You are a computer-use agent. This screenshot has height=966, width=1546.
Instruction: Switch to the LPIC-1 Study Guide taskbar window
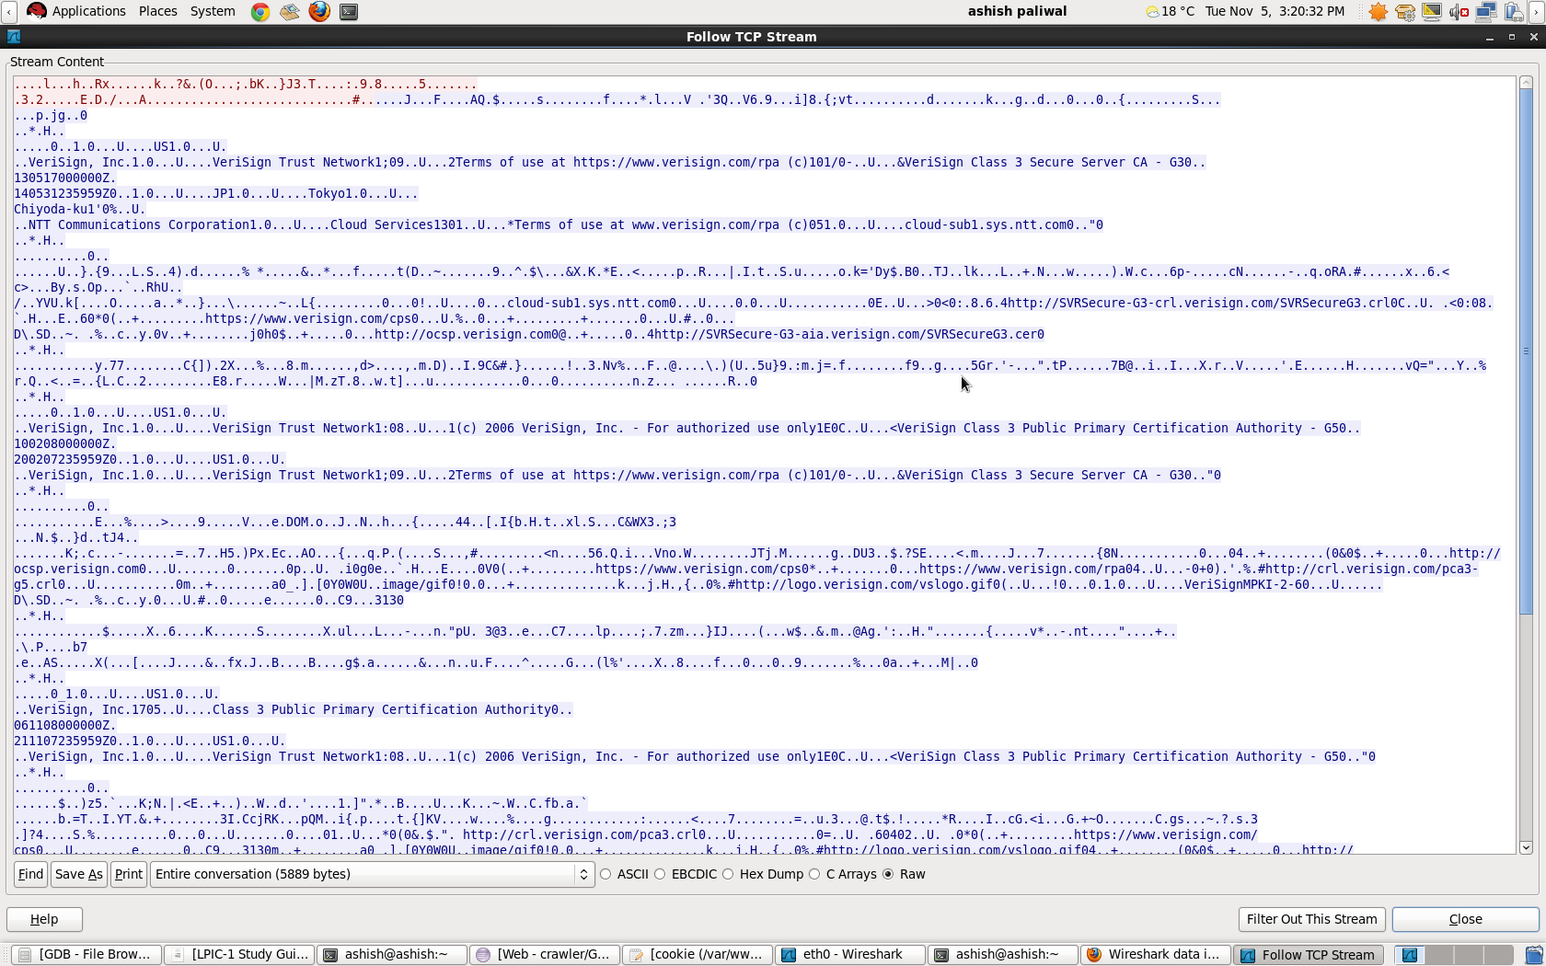click(240, 955)
